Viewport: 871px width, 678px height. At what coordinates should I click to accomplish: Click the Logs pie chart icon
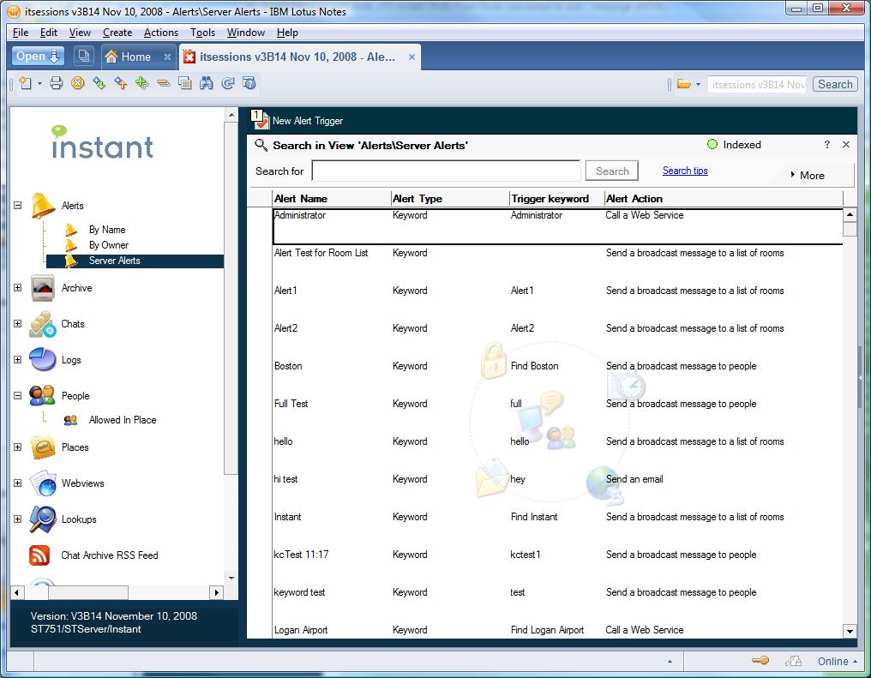(43, 360)
